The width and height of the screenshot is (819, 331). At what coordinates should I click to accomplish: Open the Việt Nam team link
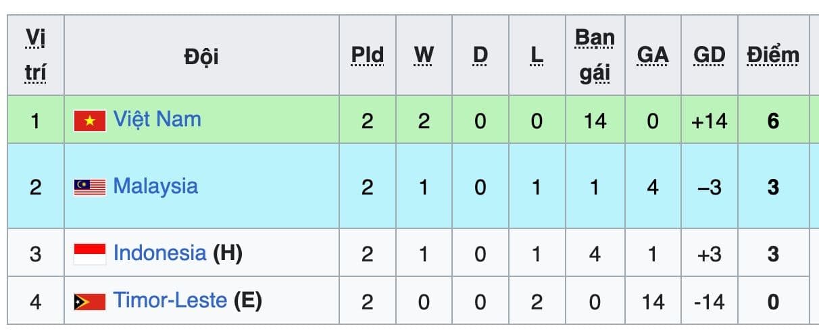point(157,120)
